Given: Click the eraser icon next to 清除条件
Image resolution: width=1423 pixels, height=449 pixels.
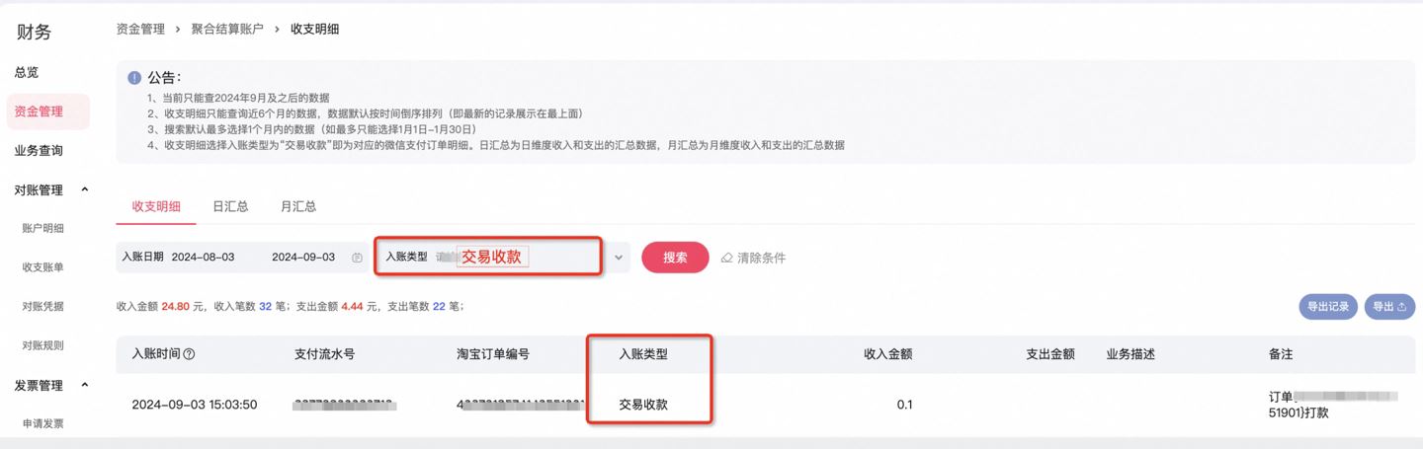Looking at the screenshot, I should click(x=727, y=258).
